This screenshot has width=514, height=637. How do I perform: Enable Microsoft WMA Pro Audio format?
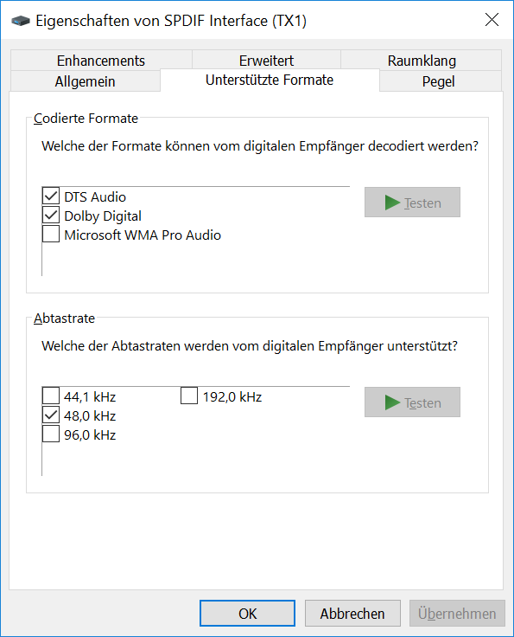51,235
